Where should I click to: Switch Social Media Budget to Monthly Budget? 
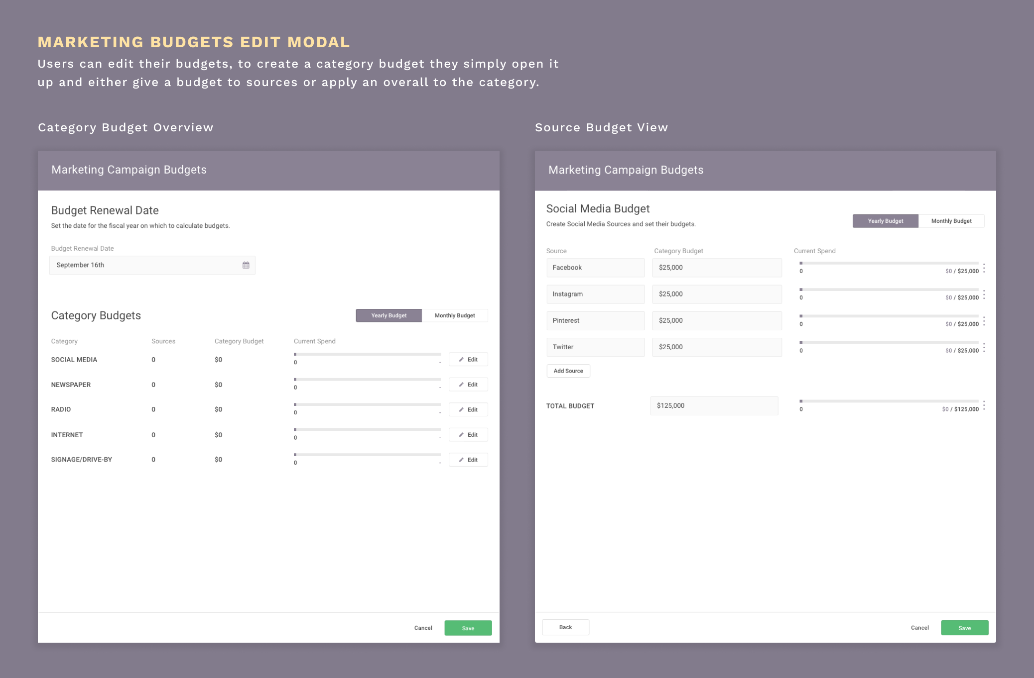coord(951,221)
